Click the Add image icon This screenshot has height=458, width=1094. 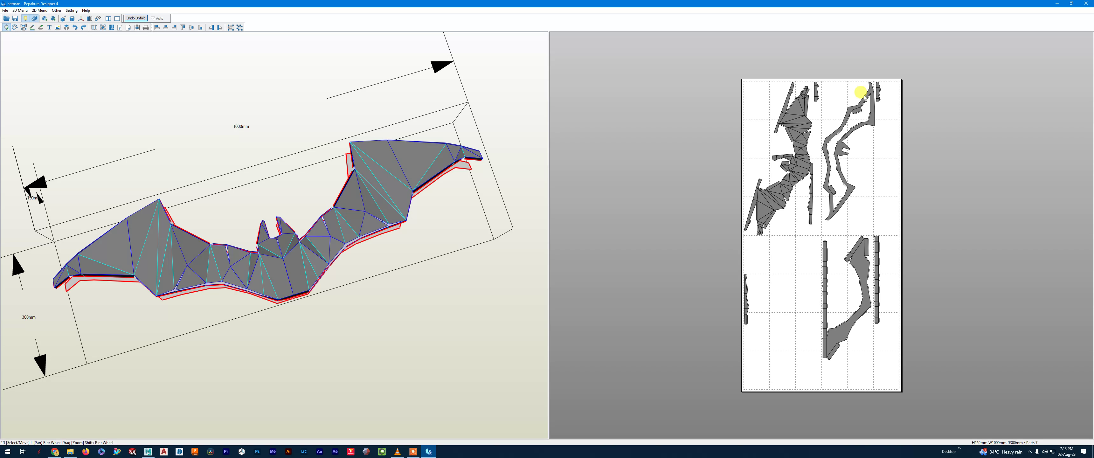[58, 28]
